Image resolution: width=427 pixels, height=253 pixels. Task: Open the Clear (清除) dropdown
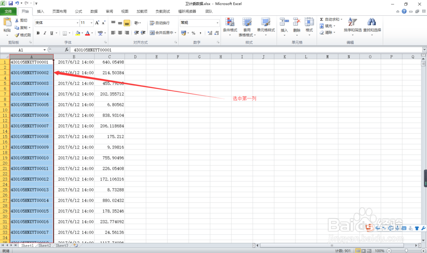(328, 33)
